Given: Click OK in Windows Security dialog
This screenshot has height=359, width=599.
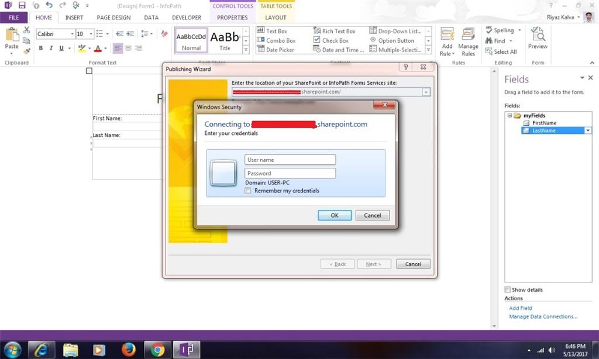Looking at the screenshot, I should coord(334,215).
